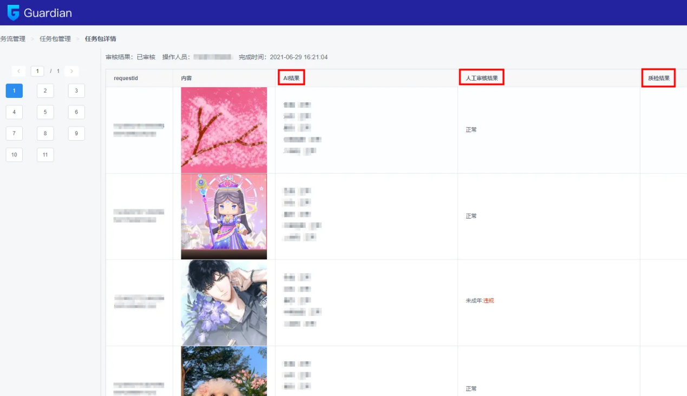Click red 违规 label in anime man row

(488, 301)
